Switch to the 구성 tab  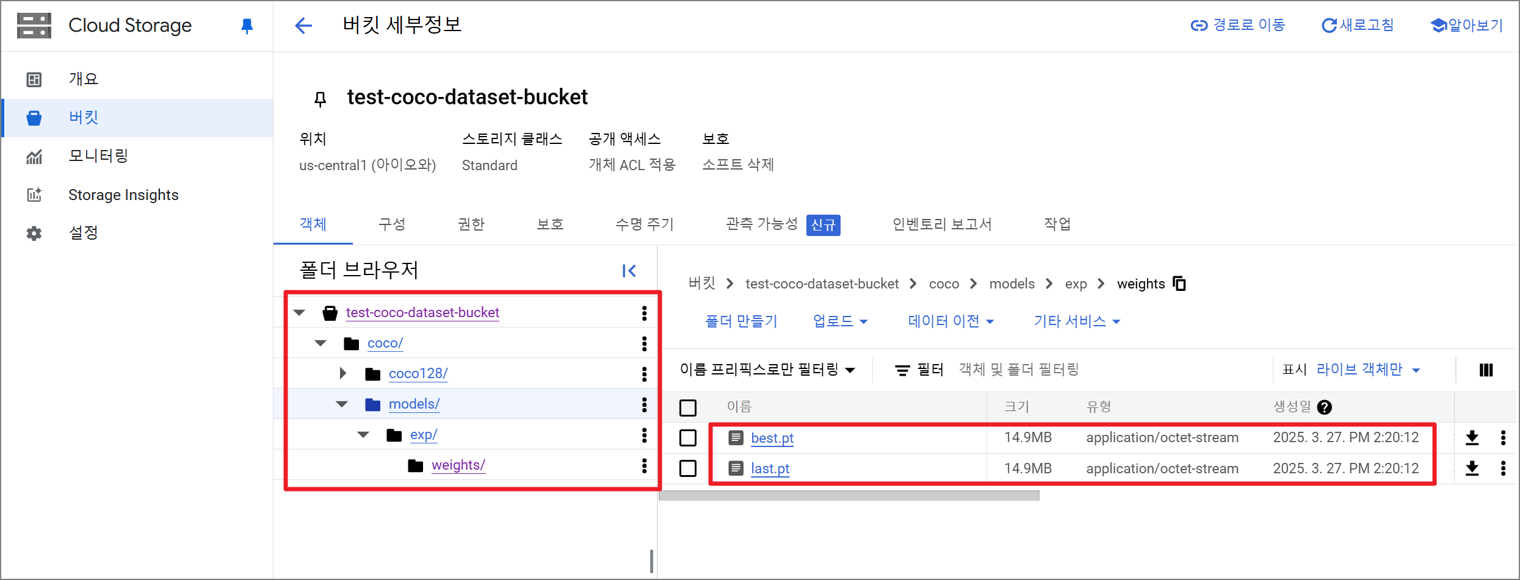(x=392, y=224)
